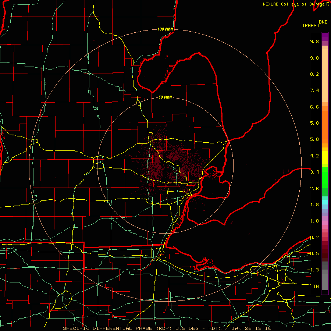Click the 9.0 value on the color scale
Viewport: 331px width, 331px height.
click(x=314, y=58)
